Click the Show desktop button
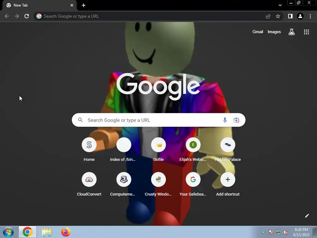The width and height of the screenshot is (317, 238). pos(315,232)
